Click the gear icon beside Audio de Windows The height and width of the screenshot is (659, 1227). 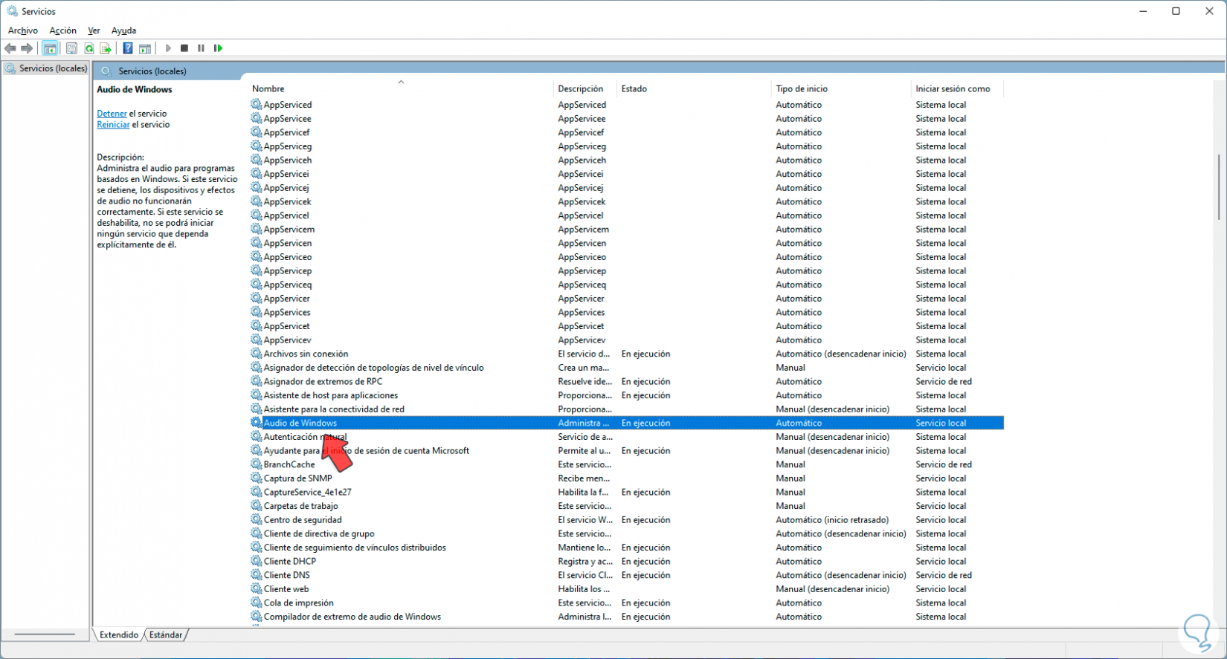pos(257,423)
